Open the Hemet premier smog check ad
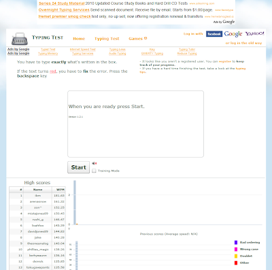 click(x=65, y=16)
